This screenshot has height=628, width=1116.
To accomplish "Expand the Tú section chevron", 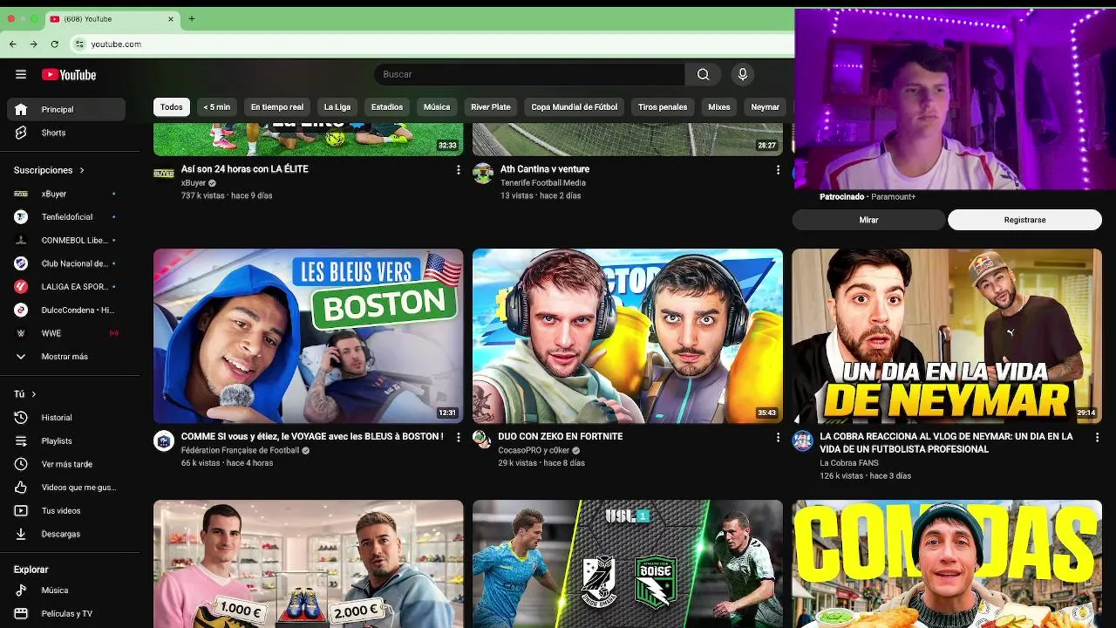I will pos(34,394).
